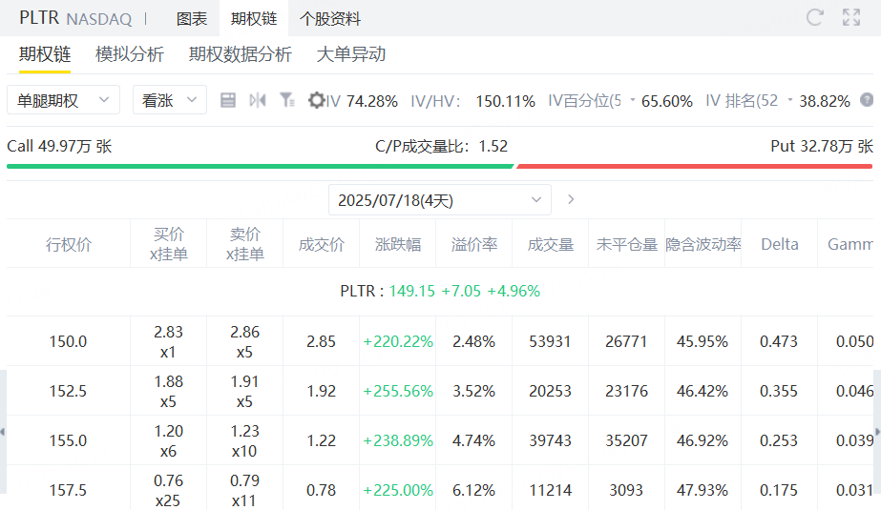
Task: Select the 期权链 sub-tab
Action: click(45, 54)
